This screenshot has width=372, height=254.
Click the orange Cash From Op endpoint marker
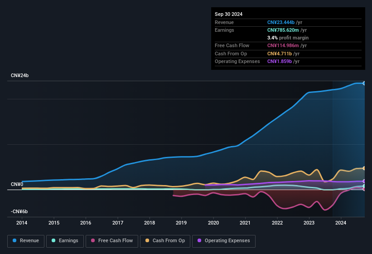pyautogui.click(x=364, y=168)
